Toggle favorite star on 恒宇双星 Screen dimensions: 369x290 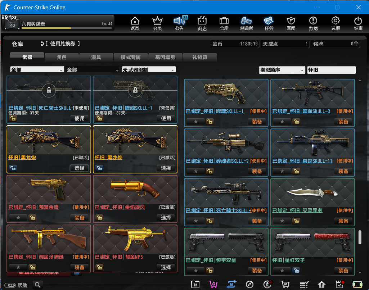[x=195, y=271]
